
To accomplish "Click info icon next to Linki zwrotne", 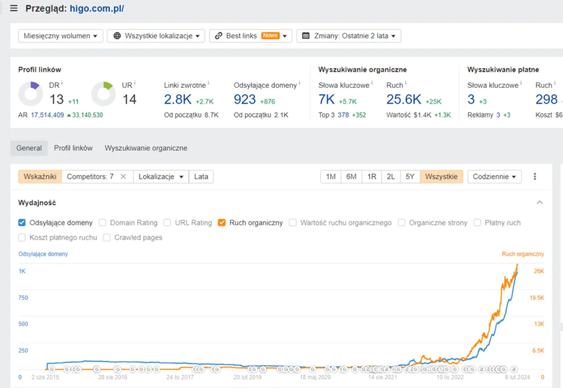I will pos(208,83).
